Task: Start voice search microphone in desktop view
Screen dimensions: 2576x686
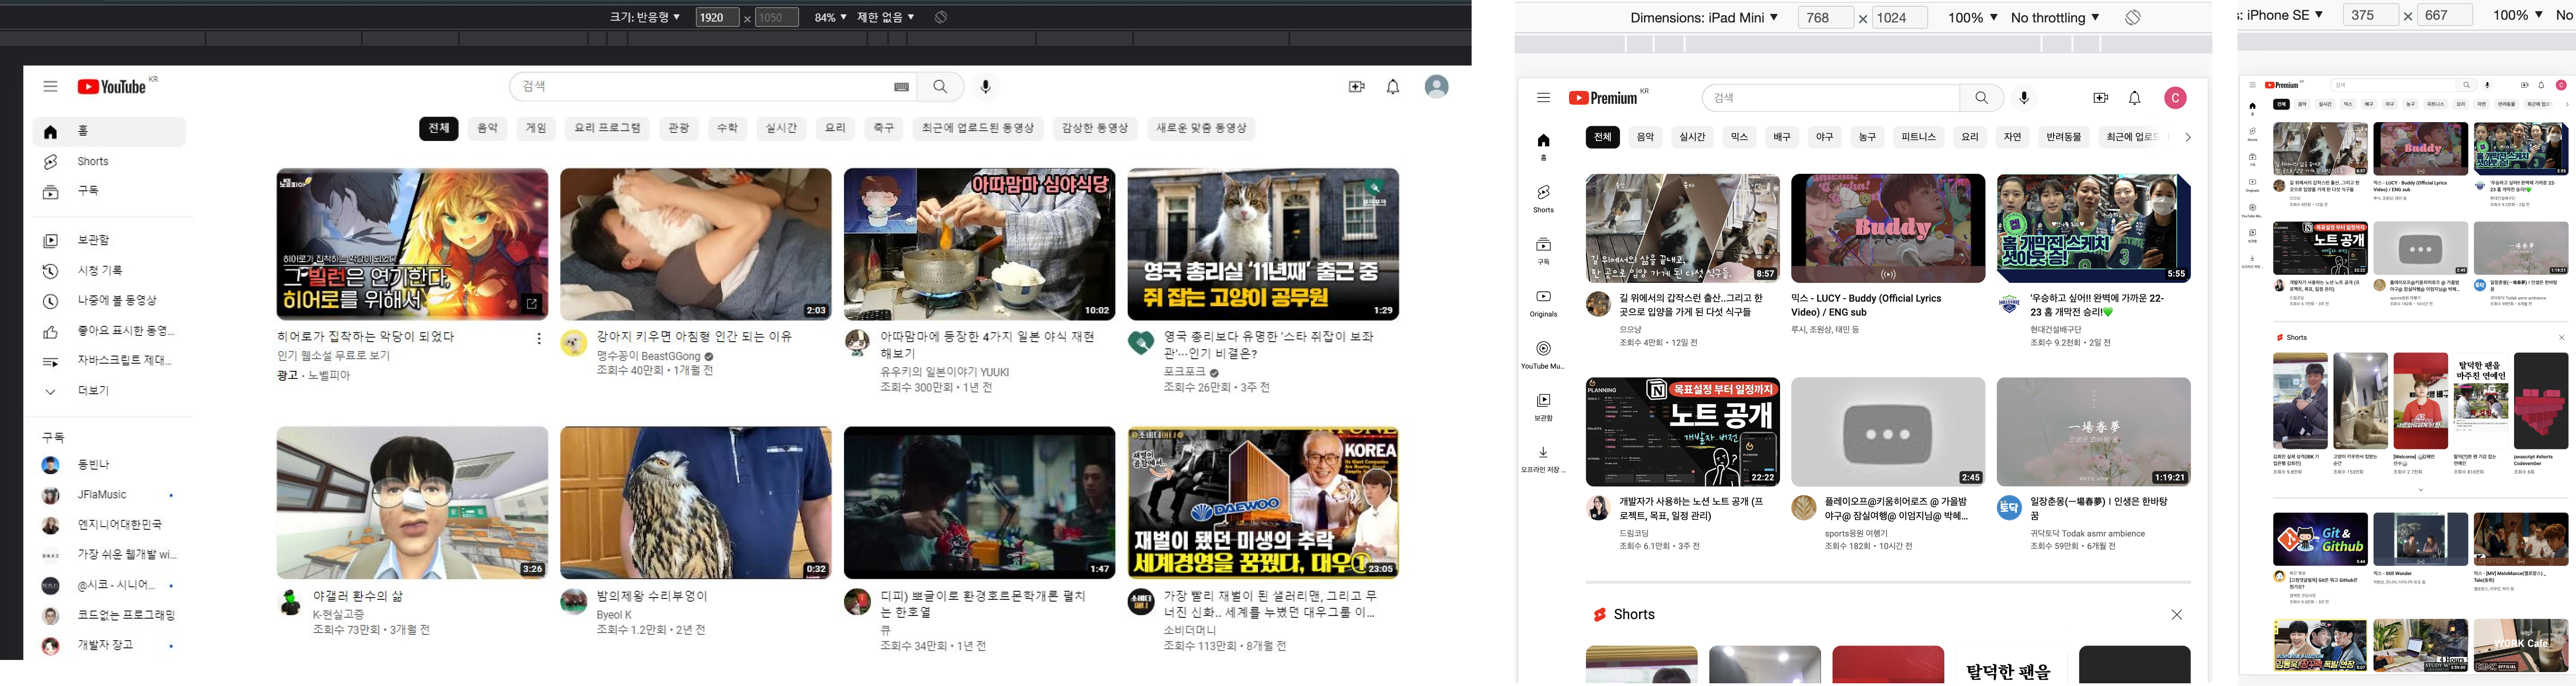Action: 986,87
